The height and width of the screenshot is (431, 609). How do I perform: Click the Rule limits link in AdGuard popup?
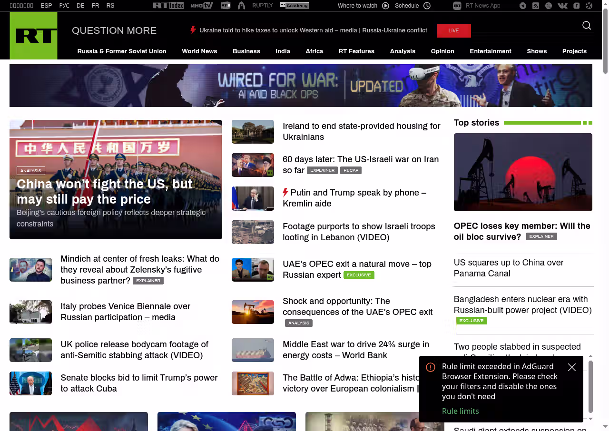pos(460,411)
